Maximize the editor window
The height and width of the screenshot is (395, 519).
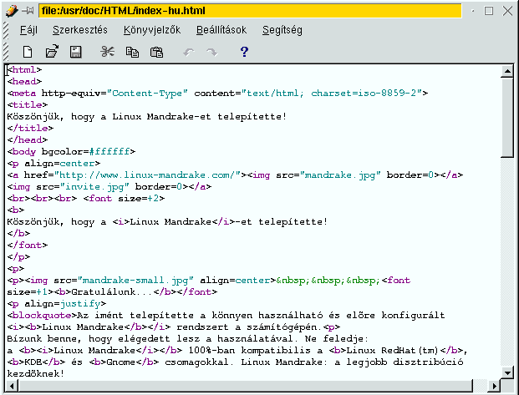489,11
